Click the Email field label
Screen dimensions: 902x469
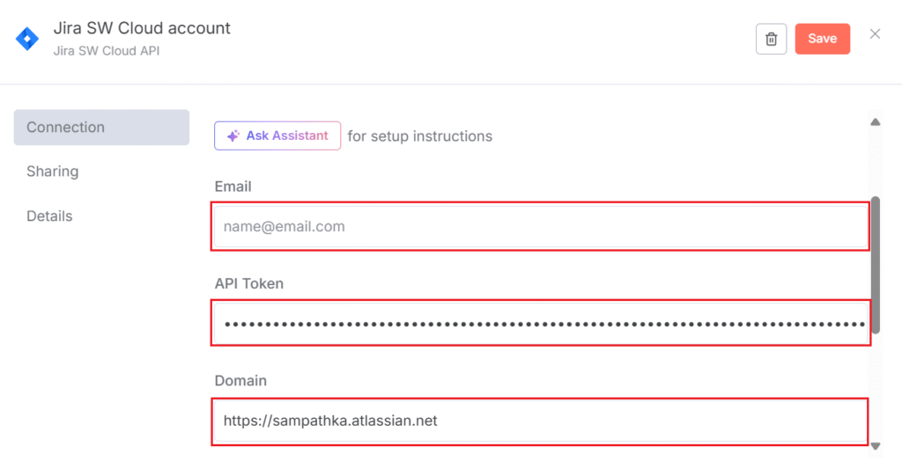point(233,187)
